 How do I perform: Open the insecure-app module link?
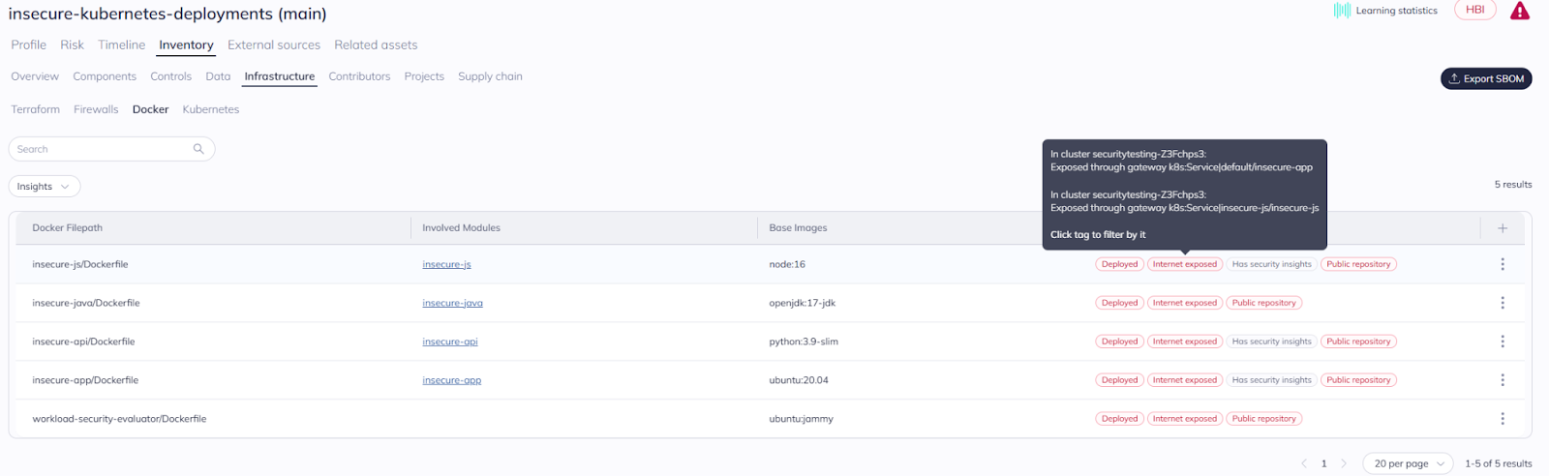451,380
